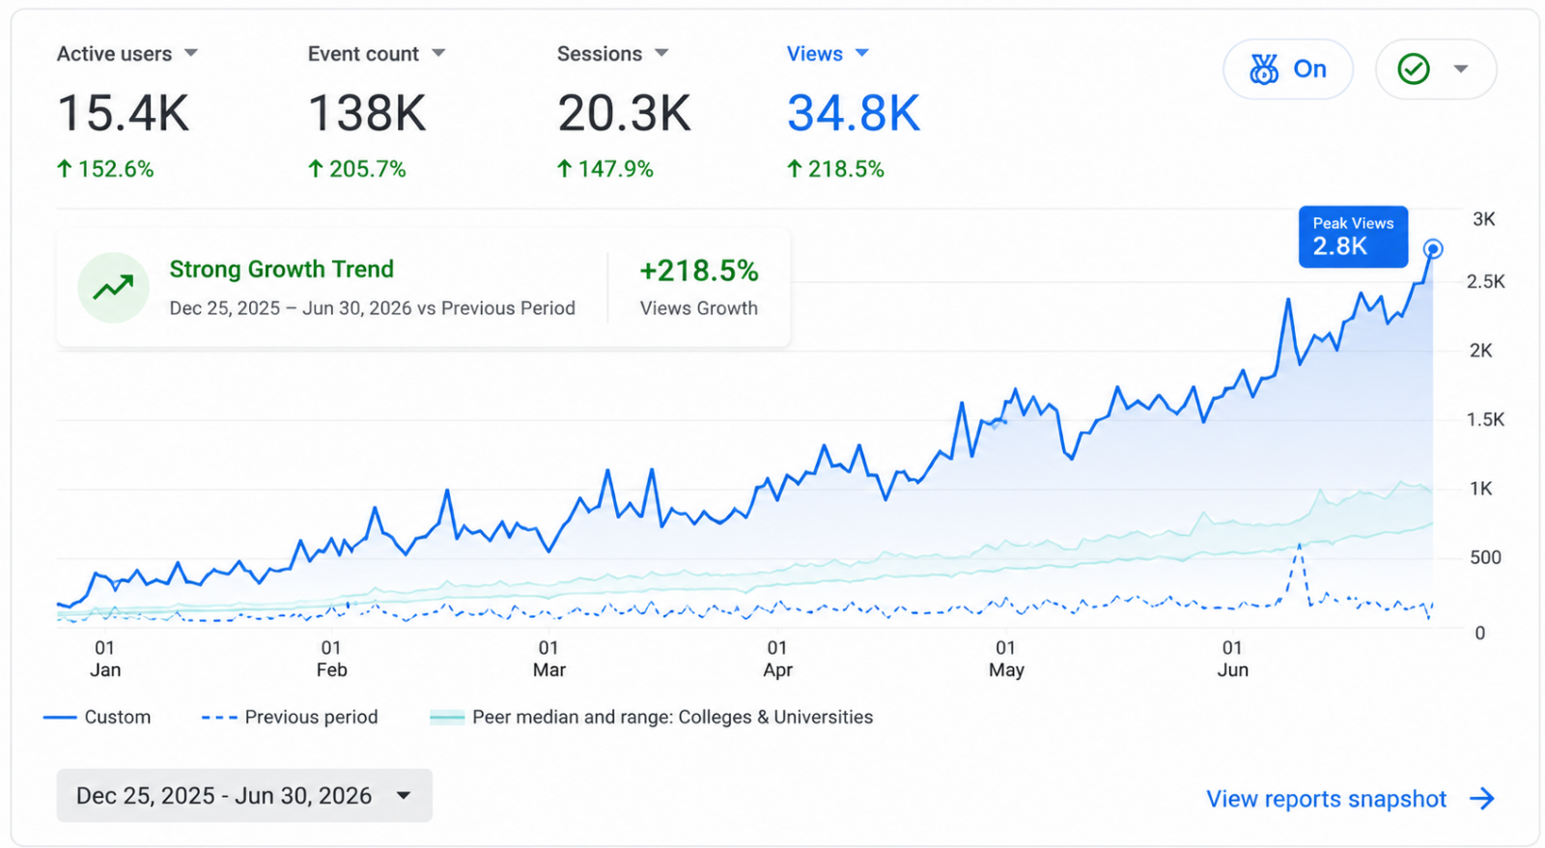This screenshot has width=1545, height=848.
Task: Click the peak data point marker
Action: (1433, 249)
